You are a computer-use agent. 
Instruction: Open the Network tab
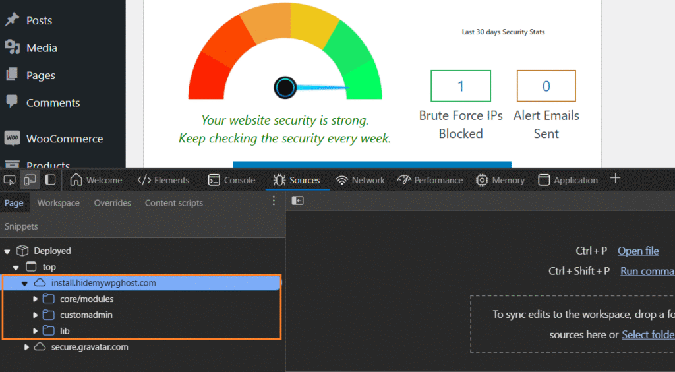(x=361, y=180)
